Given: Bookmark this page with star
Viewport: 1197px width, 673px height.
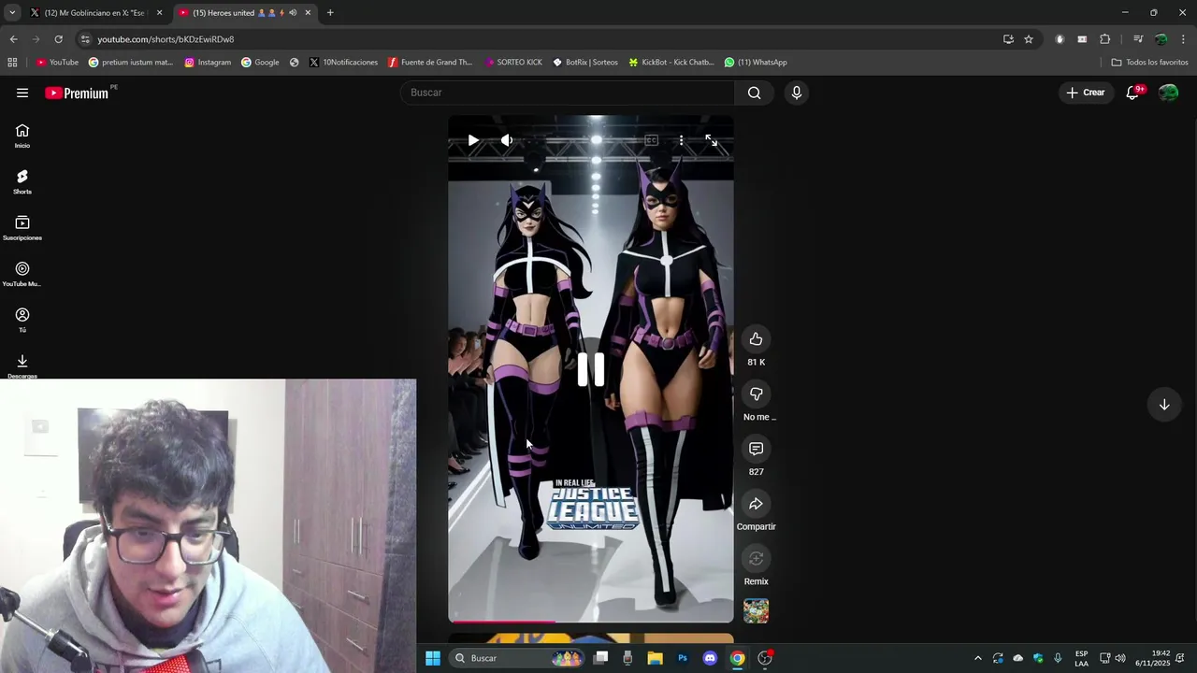Looking at the screenshot, I should [x=1029, y=39].
